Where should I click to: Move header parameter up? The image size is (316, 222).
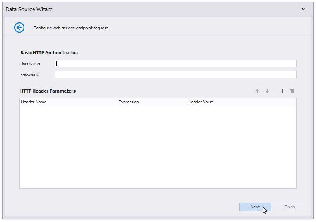coord(257,91)
